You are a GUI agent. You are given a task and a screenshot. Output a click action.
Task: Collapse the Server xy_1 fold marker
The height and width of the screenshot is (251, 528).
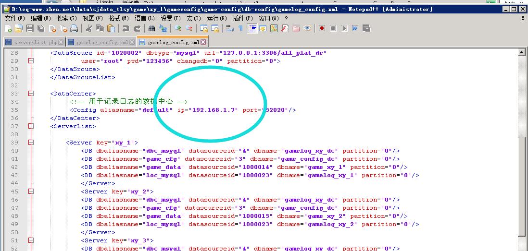(31, 143)
